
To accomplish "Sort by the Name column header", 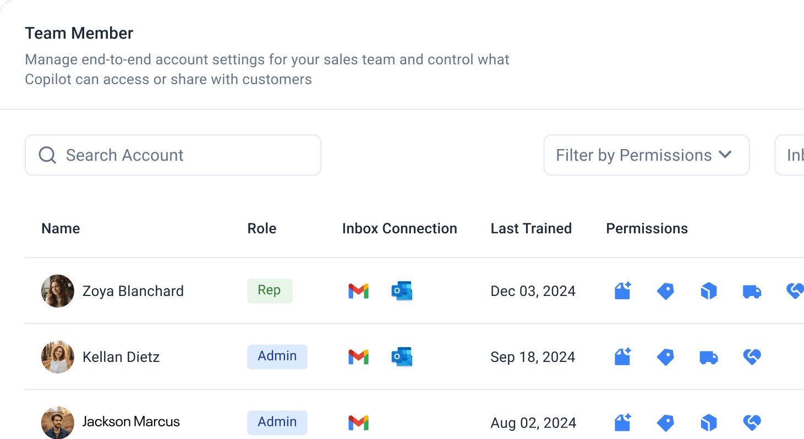I will point(61,229).
